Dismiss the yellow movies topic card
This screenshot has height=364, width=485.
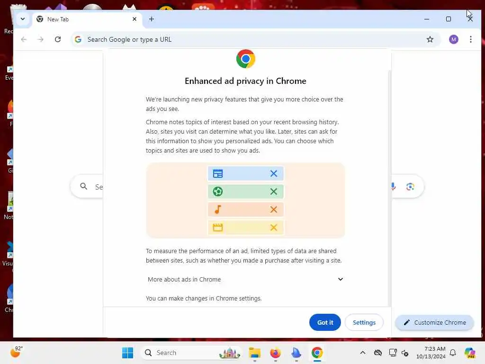273,227
